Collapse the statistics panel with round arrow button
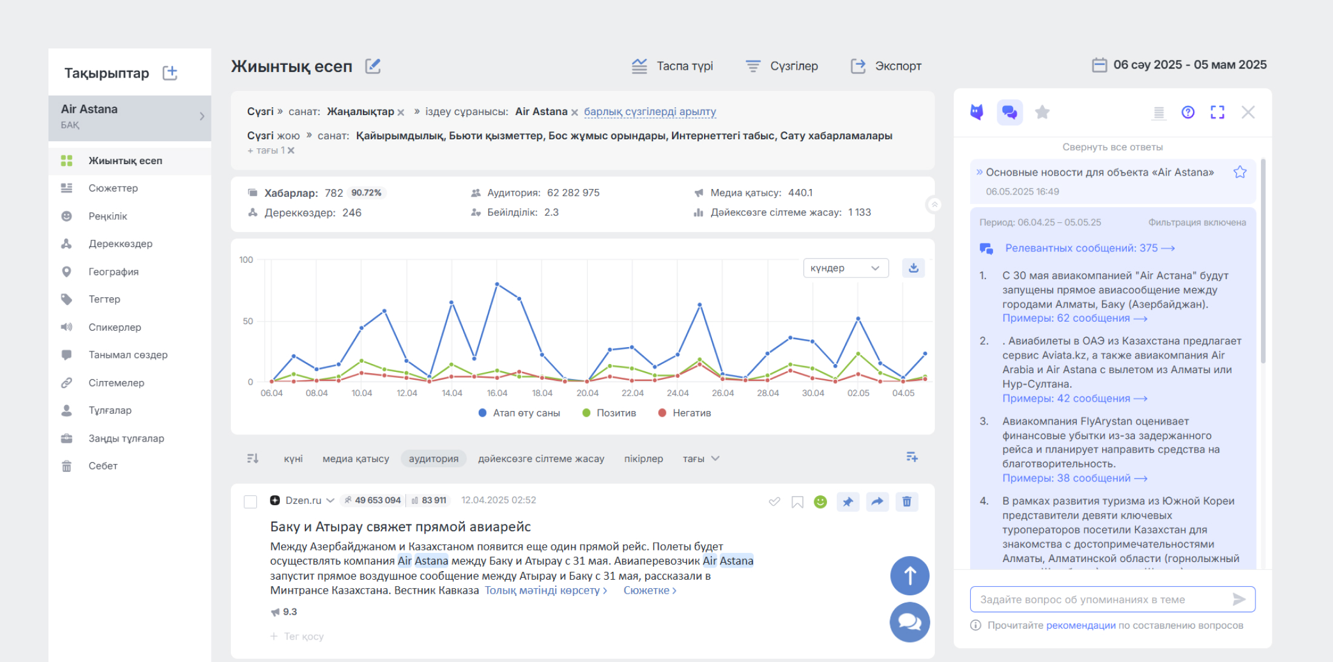Image resolution: width=1333 pixels, height=662 pixels. coord(934,205)
